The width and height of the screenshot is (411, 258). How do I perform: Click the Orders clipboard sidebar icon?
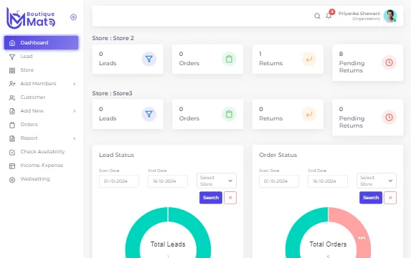pyautogui.click(x=12, y=125)
